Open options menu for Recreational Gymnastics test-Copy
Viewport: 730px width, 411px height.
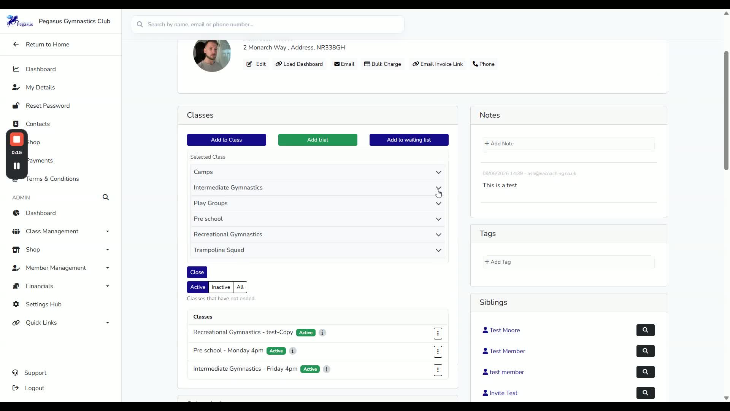click(x=438, y=334)
